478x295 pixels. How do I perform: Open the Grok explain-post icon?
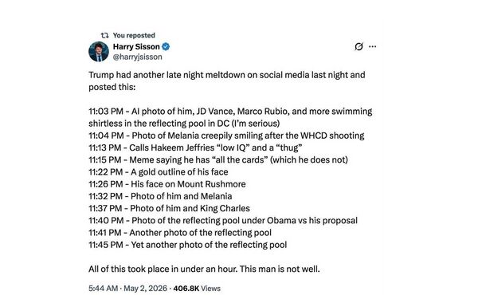click(358, 47)
